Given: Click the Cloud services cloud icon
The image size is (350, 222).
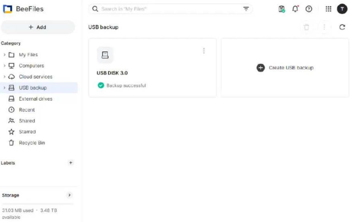Looking at the screenshot, I should tap(11, 77).
